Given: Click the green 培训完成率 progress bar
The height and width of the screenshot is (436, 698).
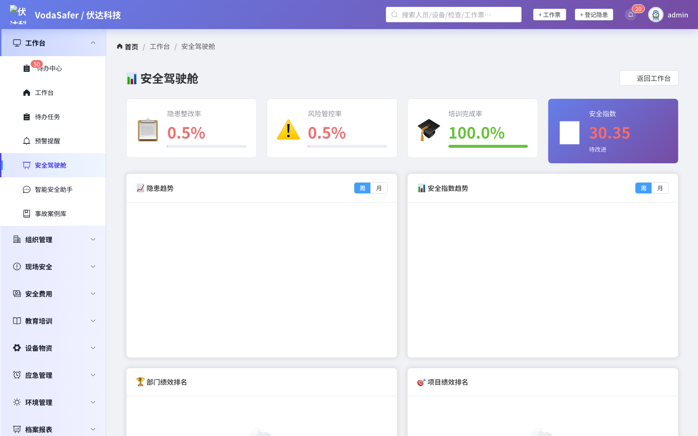Looking at the screenshot, I should 488,146.
